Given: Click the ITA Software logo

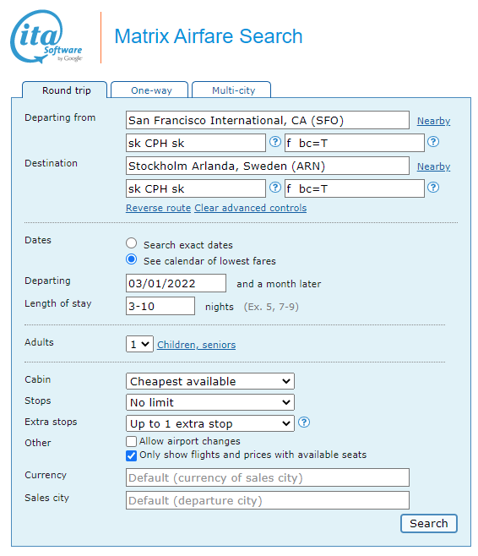Looking at the screenshot, I should [x=46, y=37].
